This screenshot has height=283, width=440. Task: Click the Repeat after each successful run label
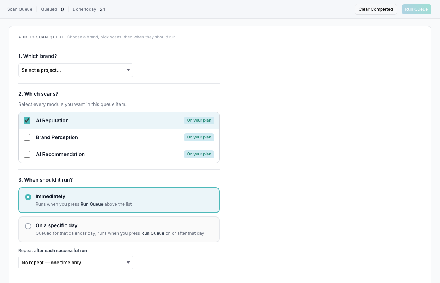pos(52,250)
